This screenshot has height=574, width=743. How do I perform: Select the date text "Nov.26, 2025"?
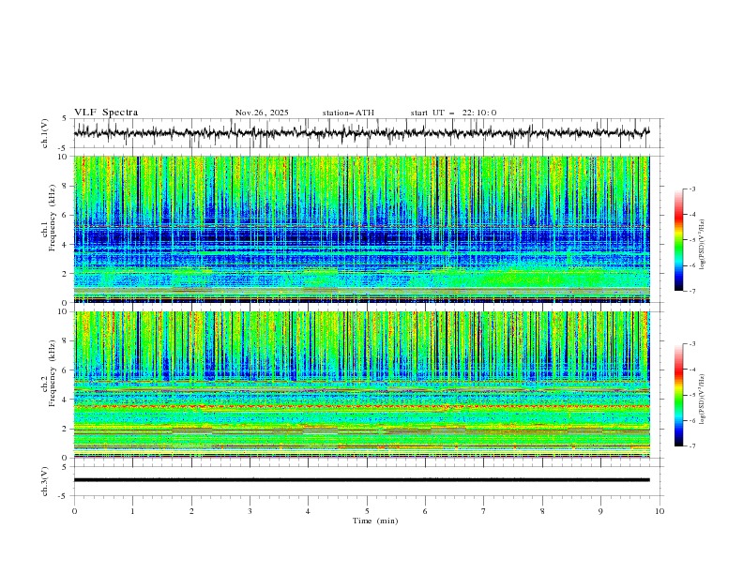click(262, 113)
